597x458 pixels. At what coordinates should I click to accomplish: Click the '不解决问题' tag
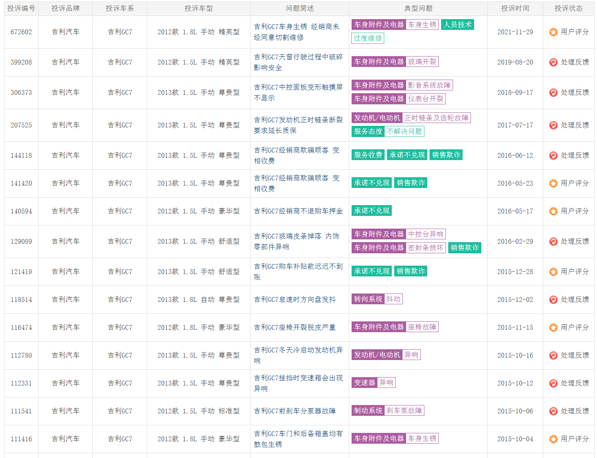click(404, 131)
